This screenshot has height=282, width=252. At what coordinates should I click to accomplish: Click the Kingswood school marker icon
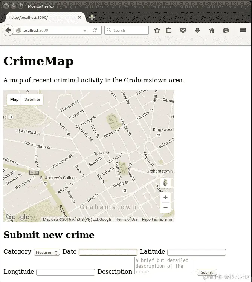(159, 135)
